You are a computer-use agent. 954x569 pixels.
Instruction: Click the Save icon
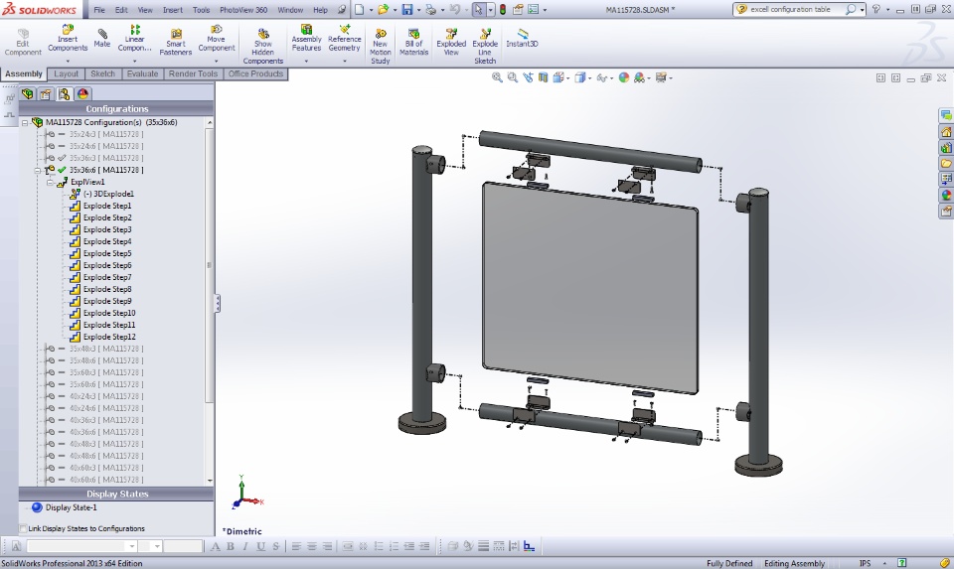click(x=407, y=9)
